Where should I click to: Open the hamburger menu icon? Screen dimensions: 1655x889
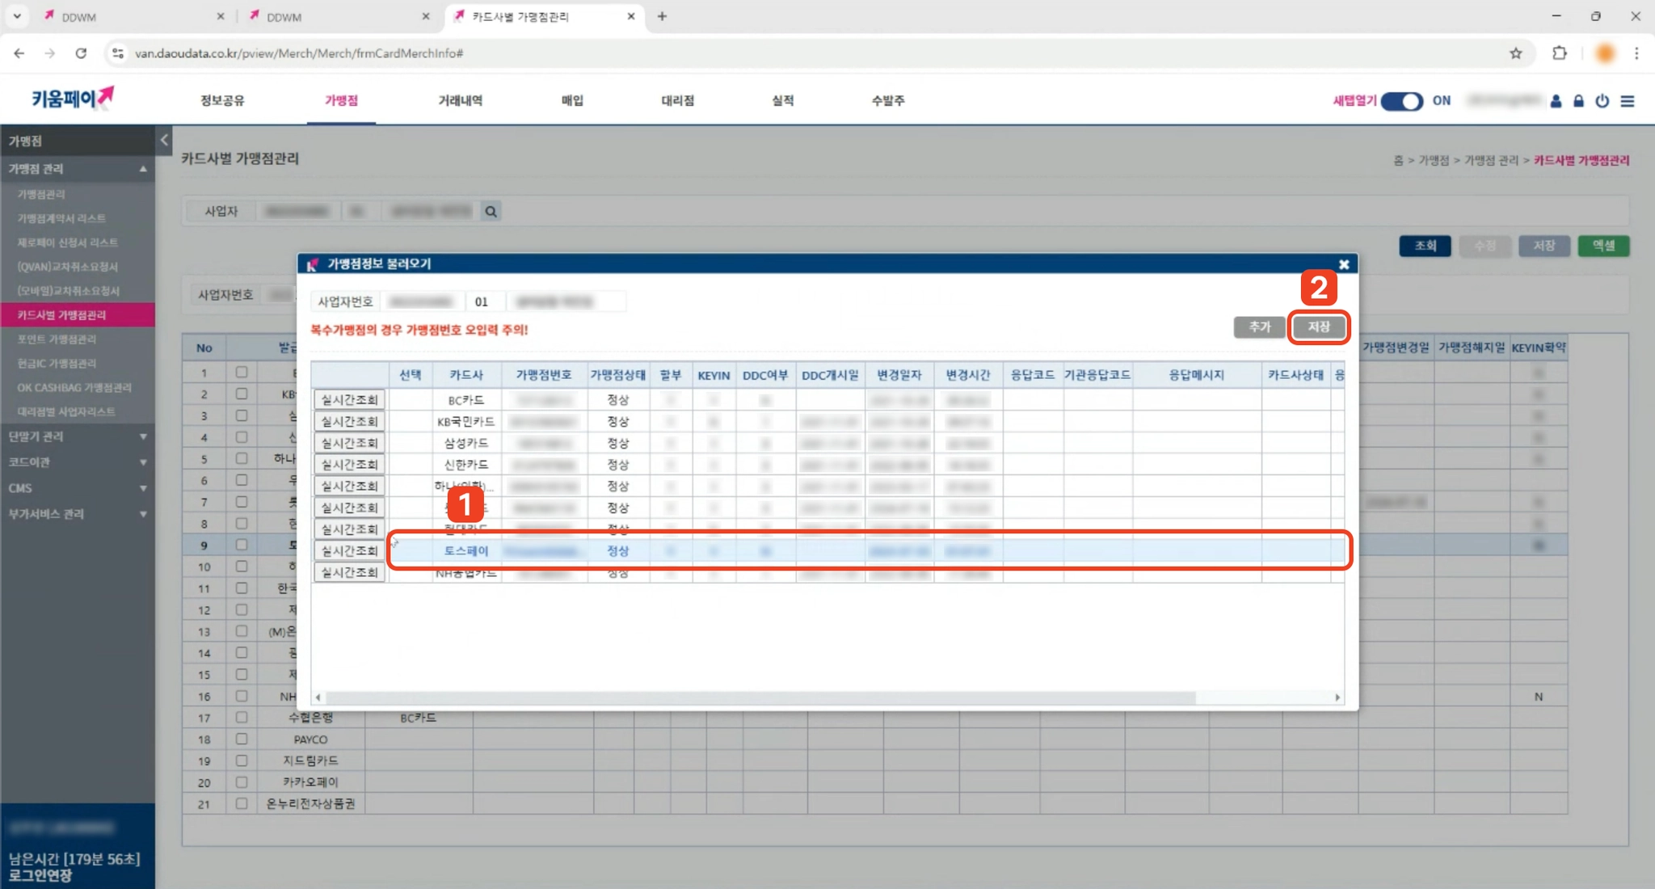point(1628,101)
